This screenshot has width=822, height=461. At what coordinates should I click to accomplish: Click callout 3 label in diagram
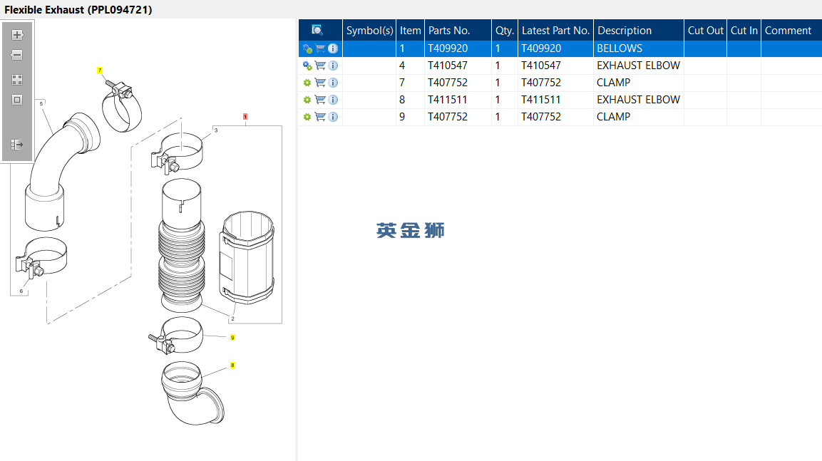pyautogui.click(x=216, y=130)
